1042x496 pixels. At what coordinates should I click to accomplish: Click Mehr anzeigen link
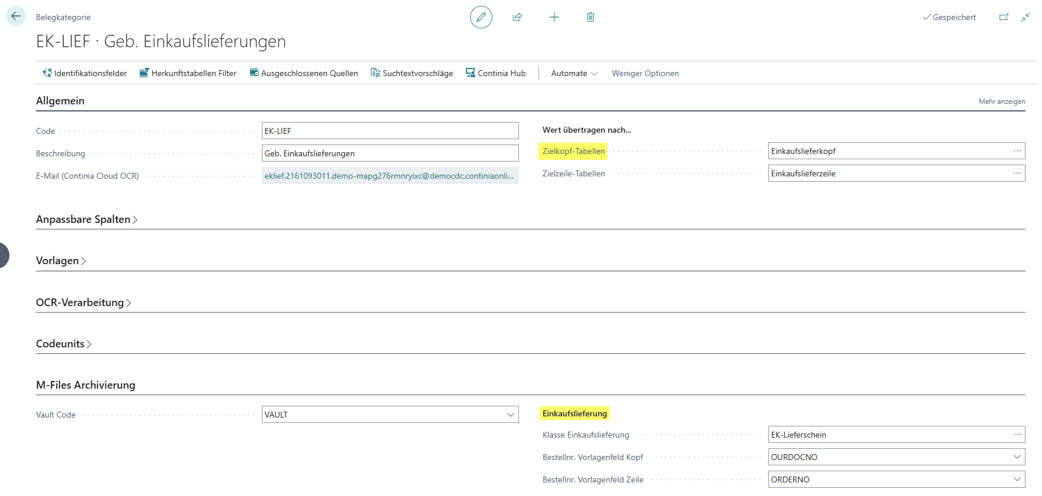[x=1002, y=101]
